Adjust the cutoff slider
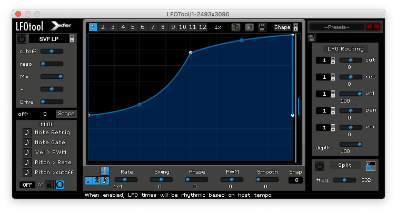This screenshot has width=397, height=213. [x=52, y=52]
